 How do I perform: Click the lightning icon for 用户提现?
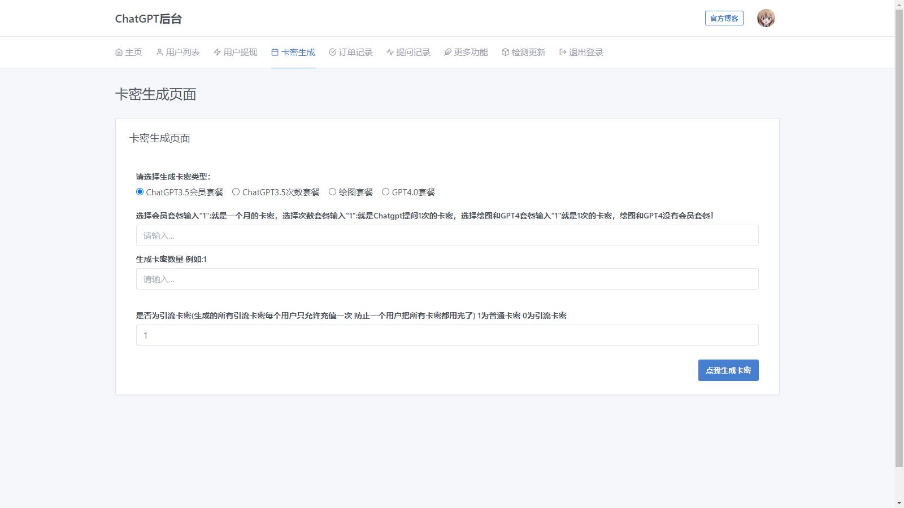click(x=217, y=52)
